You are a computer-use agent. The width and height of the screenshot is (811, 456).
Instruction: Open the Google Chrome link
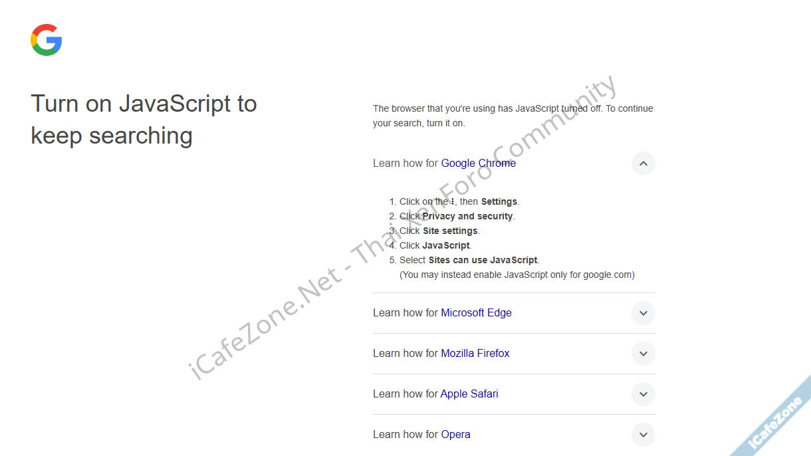(478, 164)
